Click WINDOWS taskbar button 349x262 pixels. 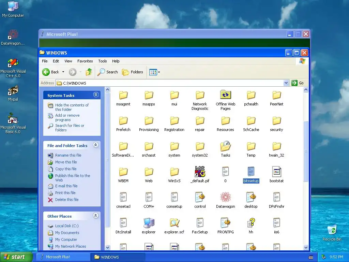click(118, 257)
